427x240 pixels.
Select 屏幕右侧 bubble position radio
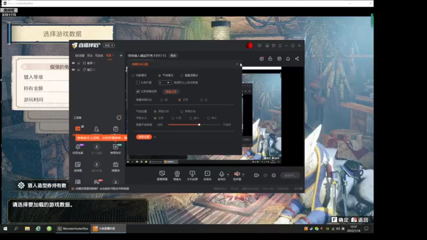click(181, 111)
